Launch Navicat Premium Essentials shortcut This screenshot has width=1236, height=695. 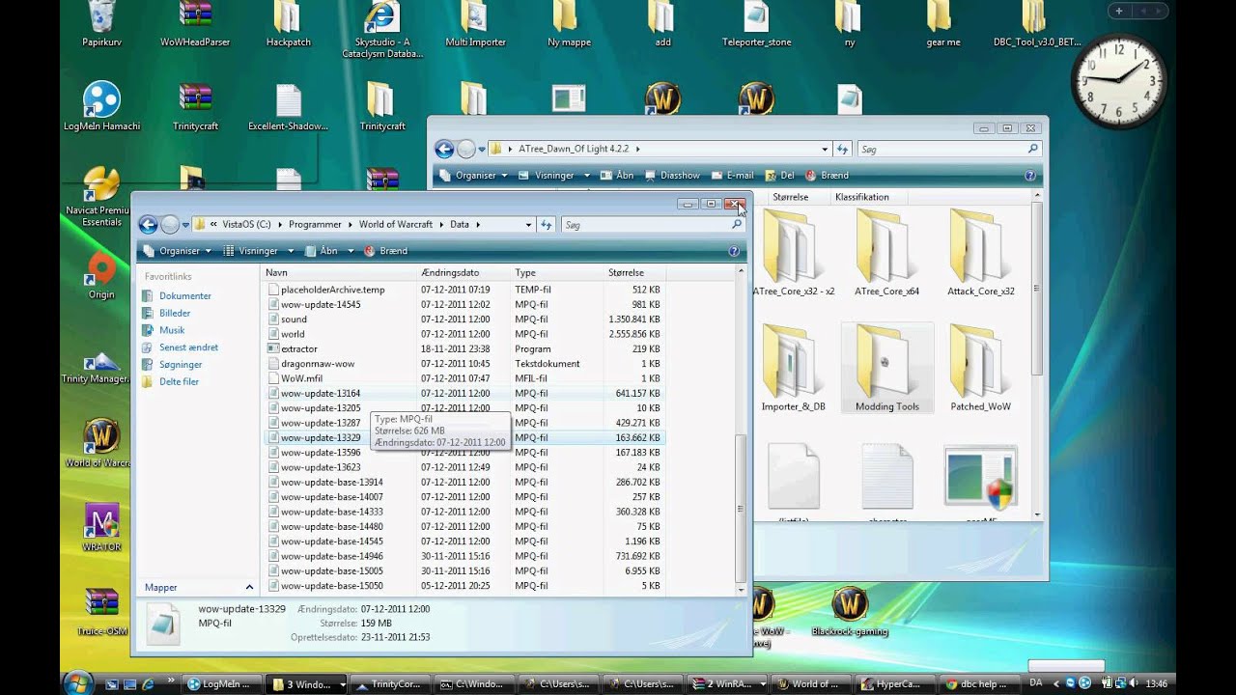point(101,197)
